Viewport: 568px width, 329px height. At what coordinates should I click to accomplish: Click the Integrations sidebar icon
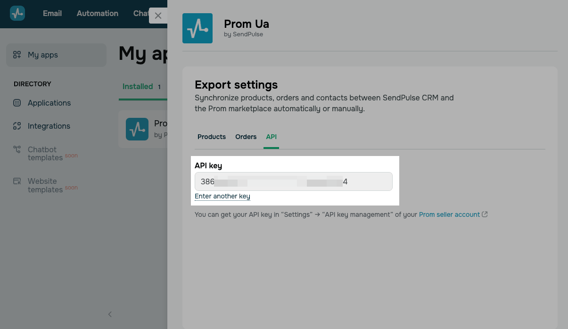click(x=17, y=126)
